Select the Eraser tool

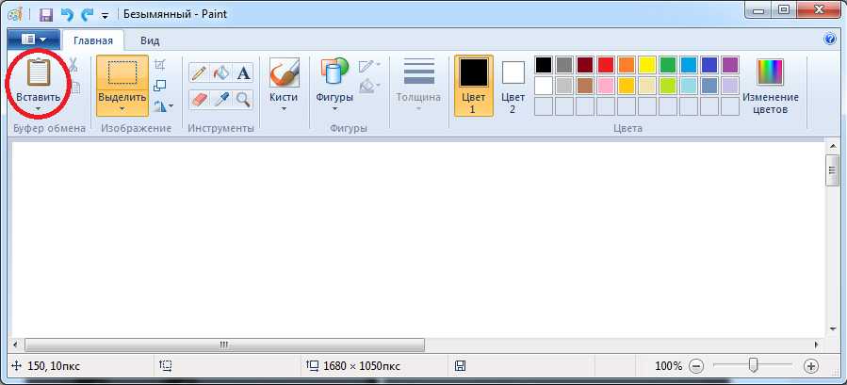199,99
